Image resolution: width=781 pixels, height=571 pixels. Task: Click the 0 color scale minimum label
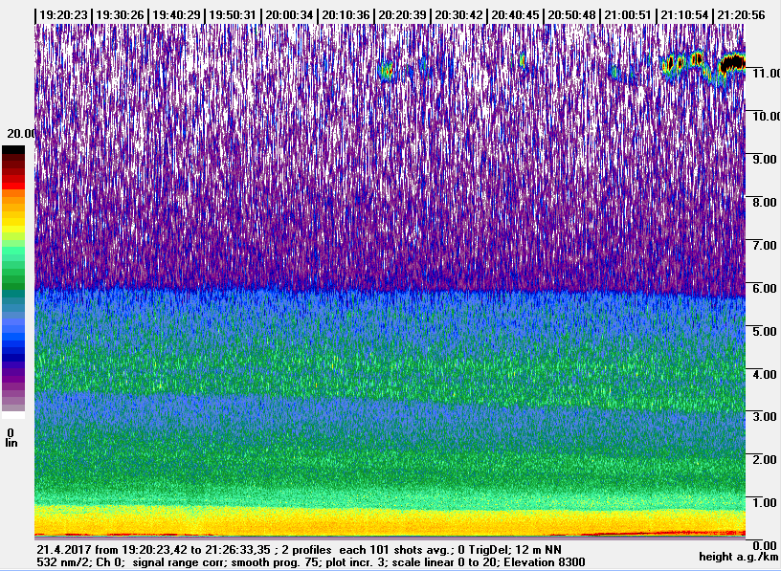11,433
